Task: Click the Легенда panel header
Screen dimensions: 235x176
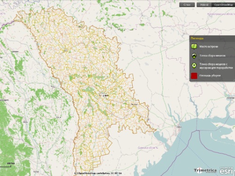Action: point(212,38)
